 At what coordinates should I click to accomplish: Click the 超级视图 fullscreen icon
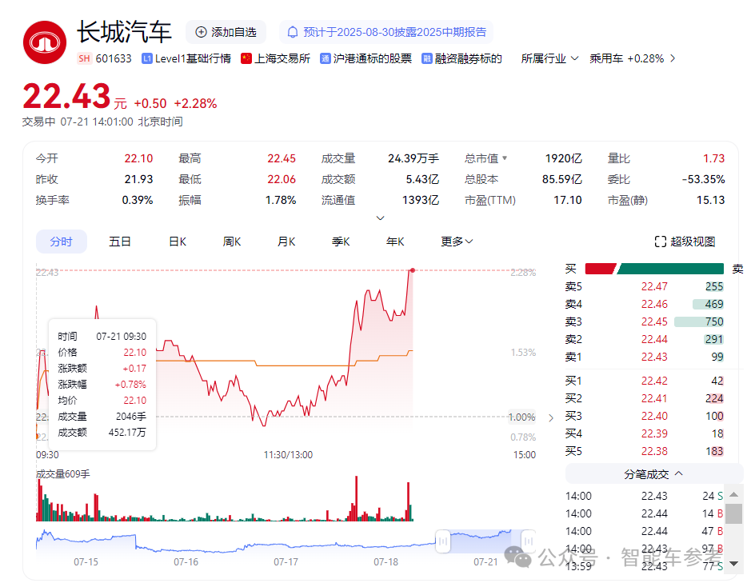[660, 242]
